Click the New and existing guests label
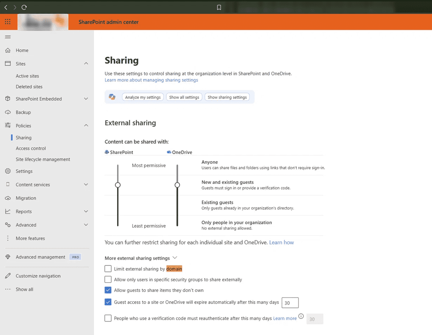The image size is (432, 335). [x=227, y=182]
